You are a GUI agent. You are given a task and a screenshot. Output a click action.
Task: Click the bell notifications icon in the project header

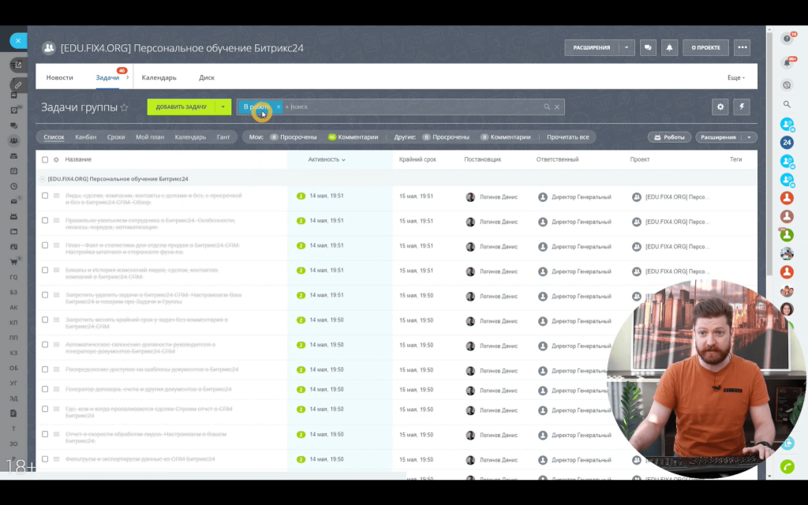(x=669, y=47)
